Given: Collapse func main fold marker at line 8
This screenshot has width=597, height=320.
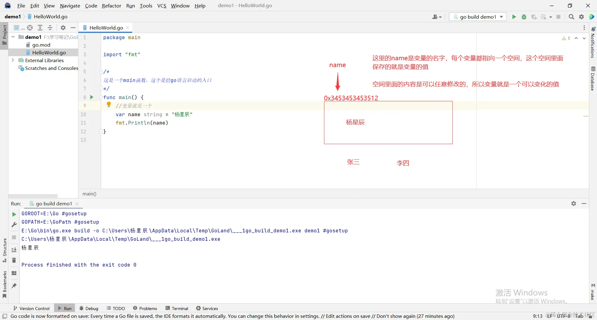Looking at the screenshot, I should click(x=101, y=98).
